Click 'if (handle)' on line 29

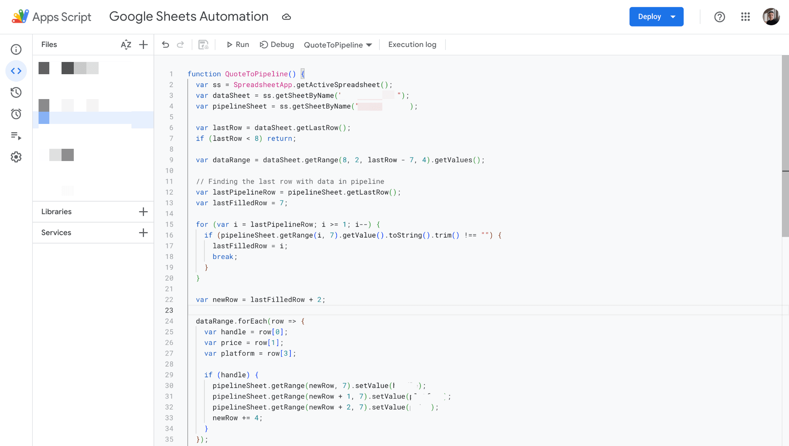227,375
